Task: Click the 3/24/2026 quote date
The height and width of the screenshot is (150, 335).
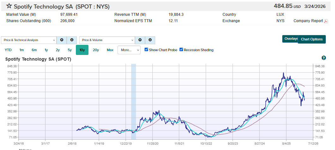Action: tap(314, 6)
